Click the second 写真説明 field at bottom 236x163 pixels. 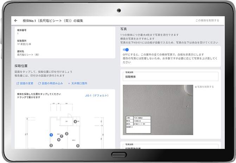tap(171, 146)
